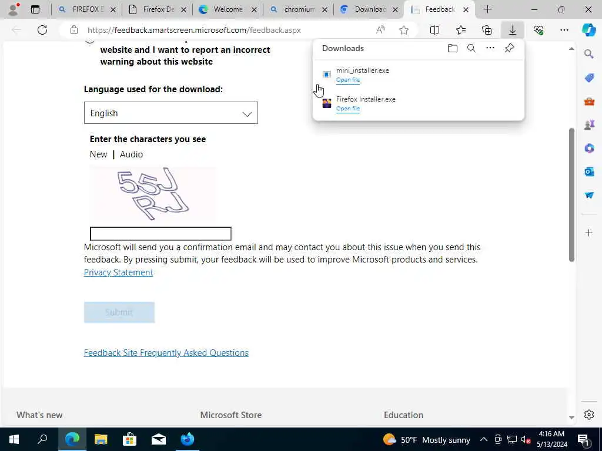Reload the page with the refresh icon
This screenshot has width=602, height=451.
(42, 30)
